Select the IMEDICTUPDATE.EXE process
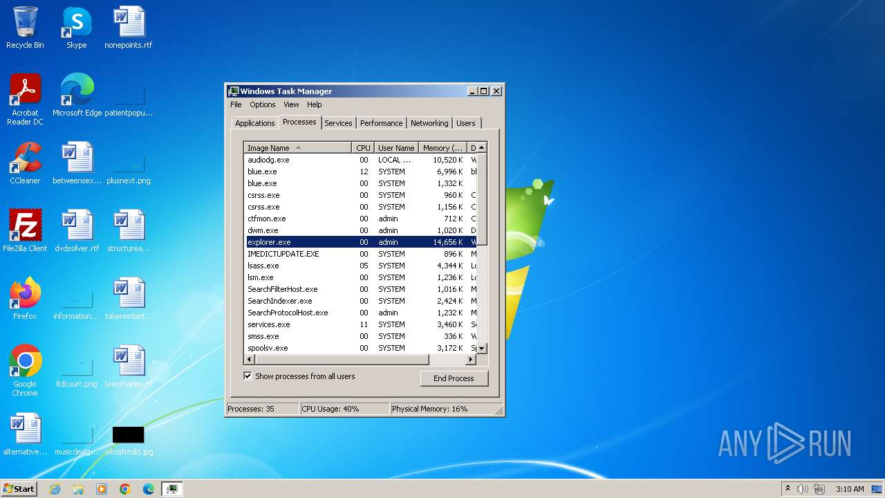The image size is (885, 498). click(x=362, y=254)
